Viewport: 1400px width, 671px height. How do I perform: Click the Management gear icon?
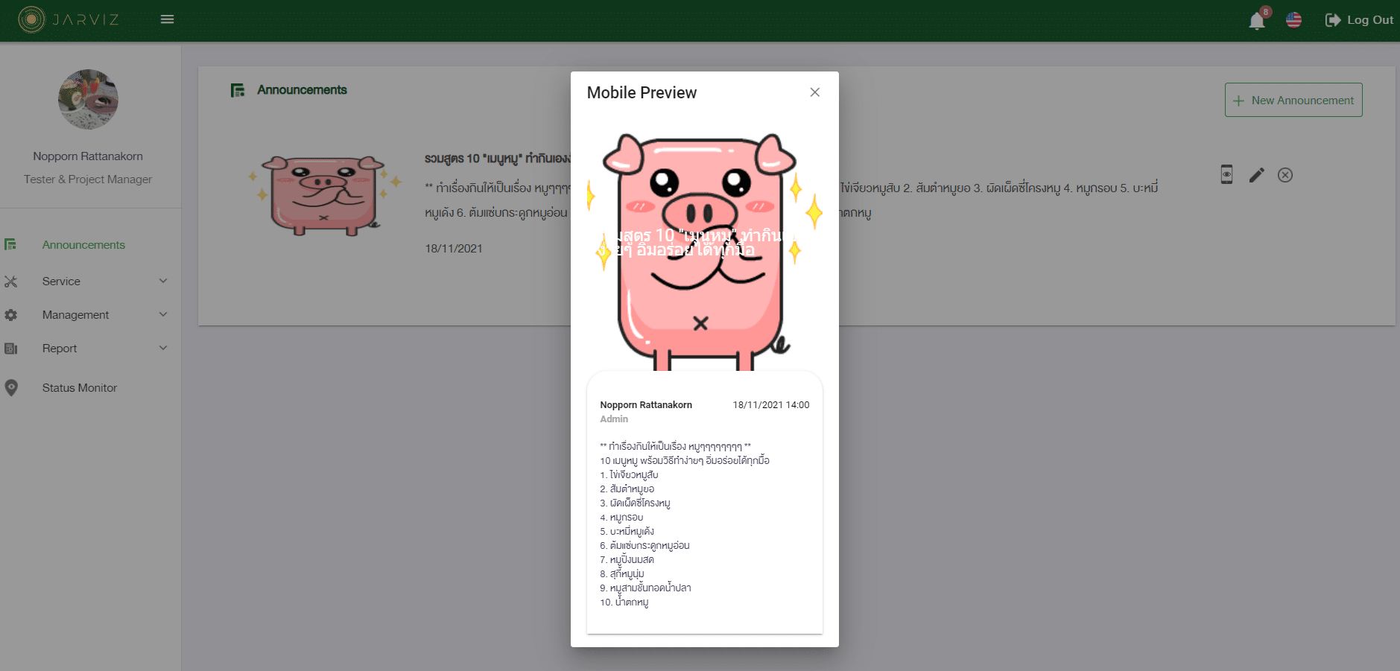pyautogui.click(x=11, y=315)
